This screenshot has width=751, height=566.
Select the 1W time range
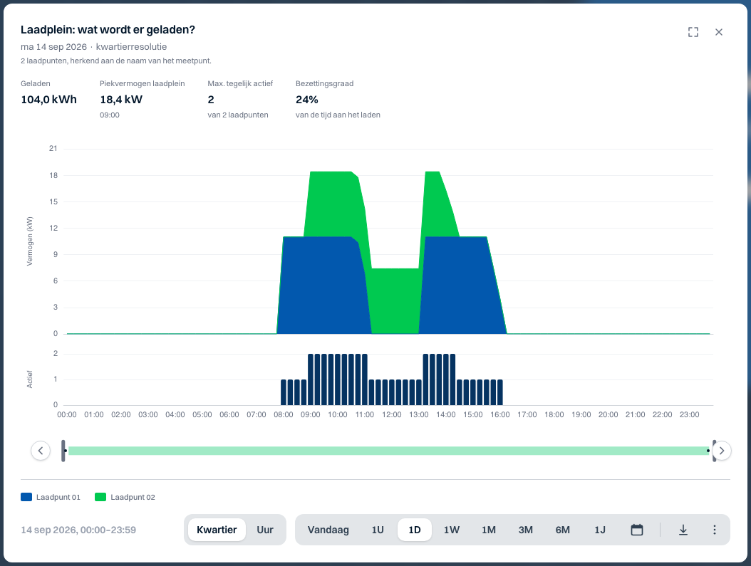[x=451, y=530]
